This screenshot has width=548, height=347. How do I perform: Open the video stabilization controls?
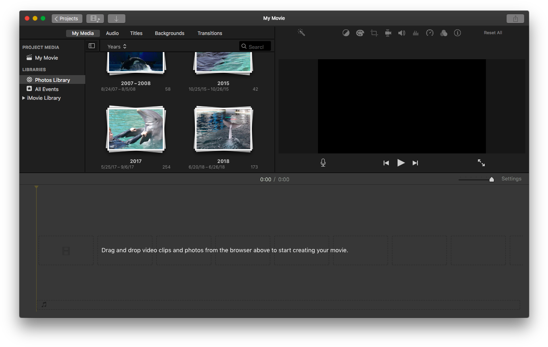[388, 33]
